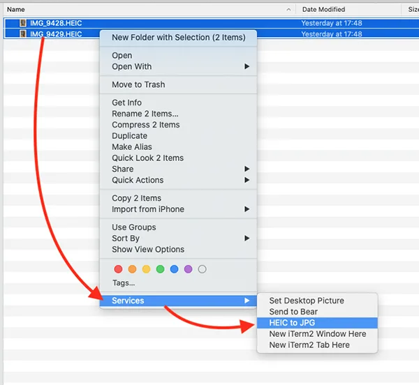Viewport: 419px width, 385px height.
Task: Open the Tags… menu entry
Action: (x=124, y=282)
